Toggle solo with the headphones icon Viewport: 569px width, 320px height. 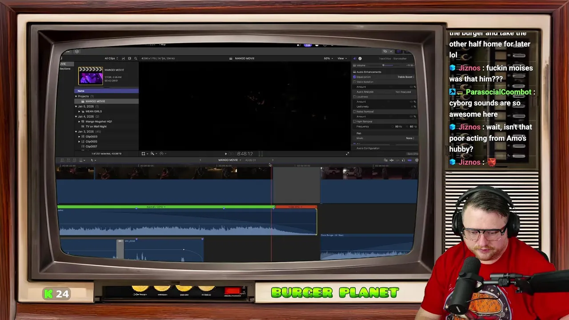403,160
